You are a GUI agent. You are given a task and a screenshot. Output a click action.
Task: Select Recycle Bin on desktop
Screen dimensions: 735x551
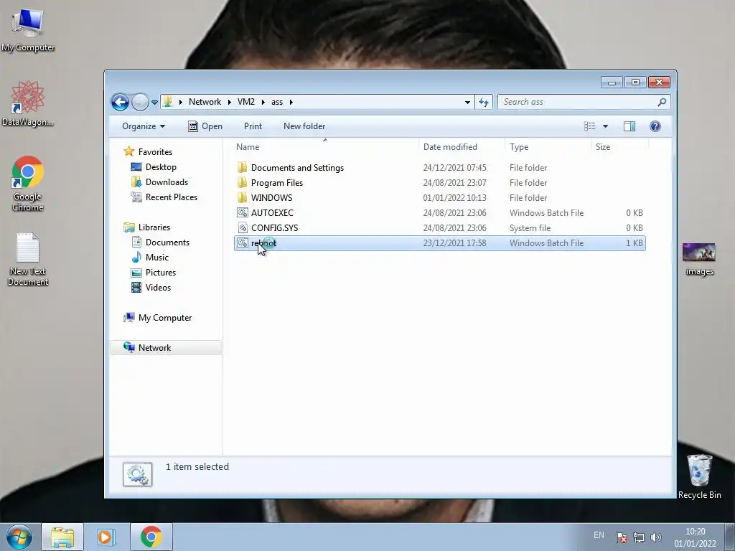[699, 476]
